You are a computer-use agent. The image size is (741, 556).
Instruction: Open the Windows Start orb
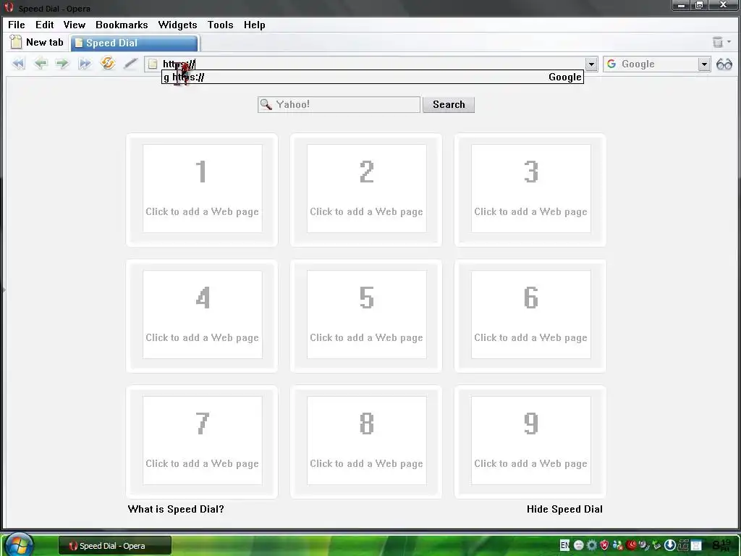[19, 544]
